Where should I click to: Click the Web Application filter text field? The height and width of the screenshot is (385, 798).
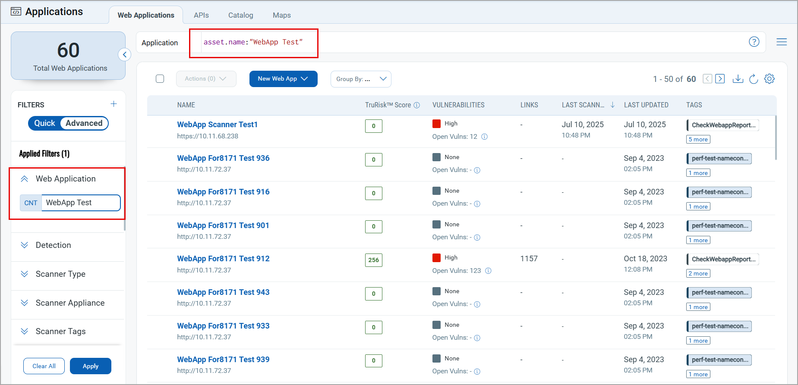[80, 203]
